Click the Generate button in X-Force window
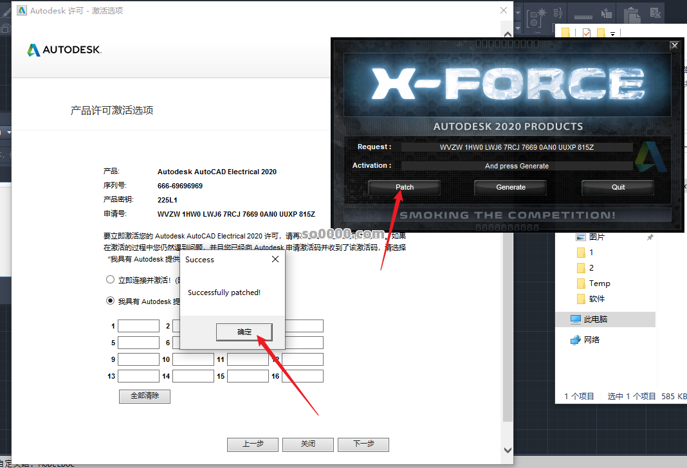687x468 pixels. click(511, 187)
